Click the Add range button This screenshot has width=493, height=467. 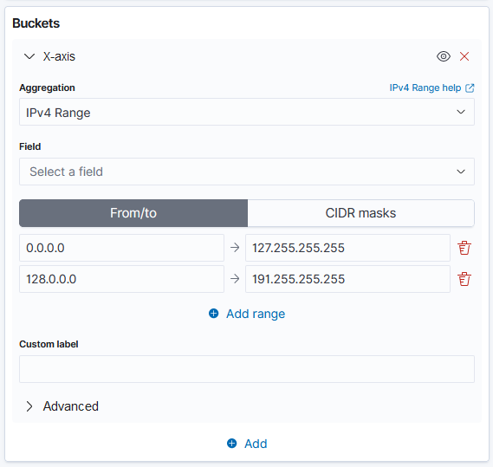247,314
